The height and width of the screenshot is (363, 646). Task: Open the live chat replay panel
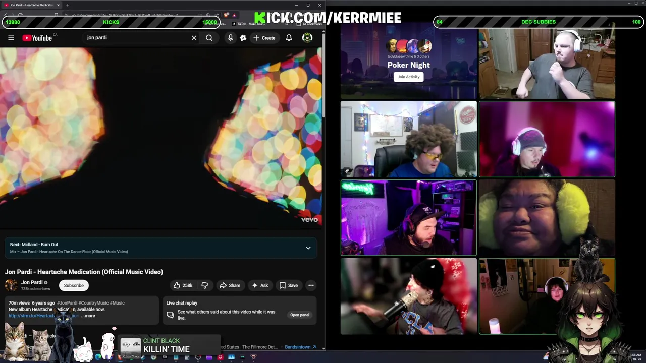pos(300,315)
